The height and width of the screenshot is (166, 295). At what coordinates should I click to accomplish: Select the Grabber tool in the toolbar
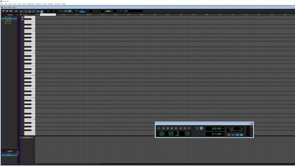(34, 11)
